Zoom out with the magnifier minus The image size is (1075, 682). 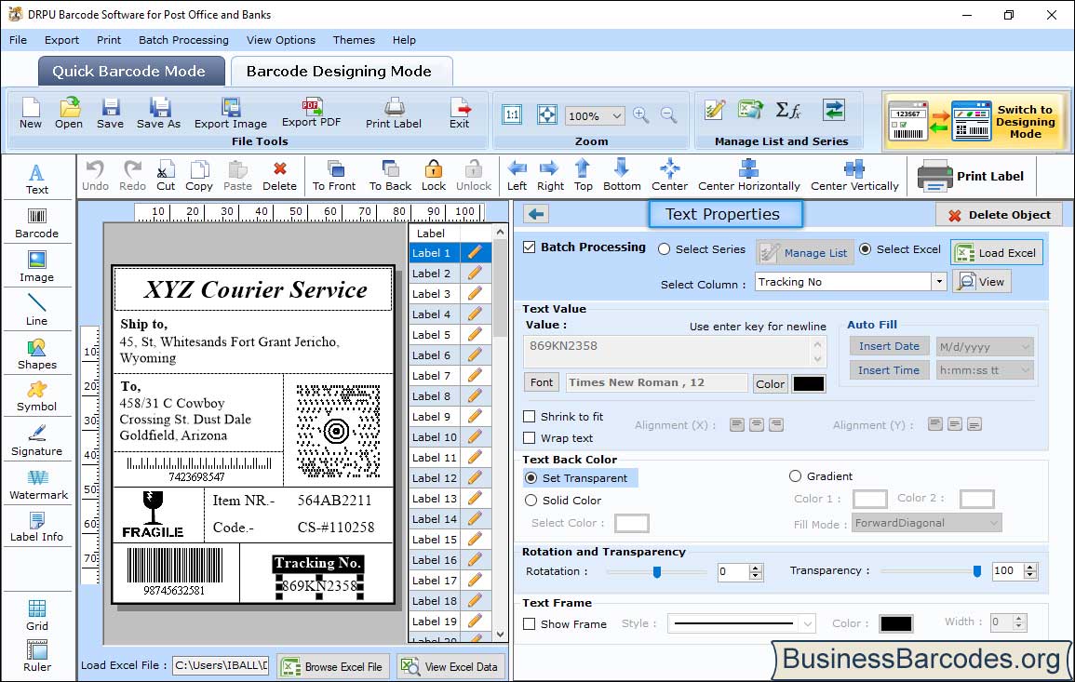coord(668,115)
